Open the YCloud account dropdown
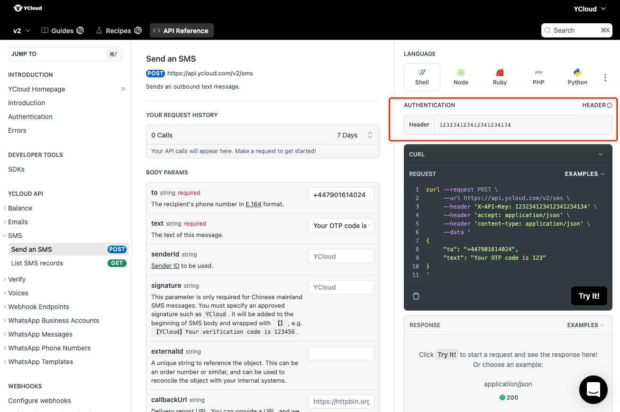 click(x=590, y=9)
